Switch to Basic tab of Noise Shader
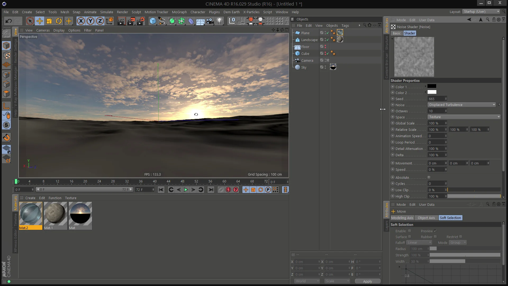 pyautogui.click(x=397, y=33)
